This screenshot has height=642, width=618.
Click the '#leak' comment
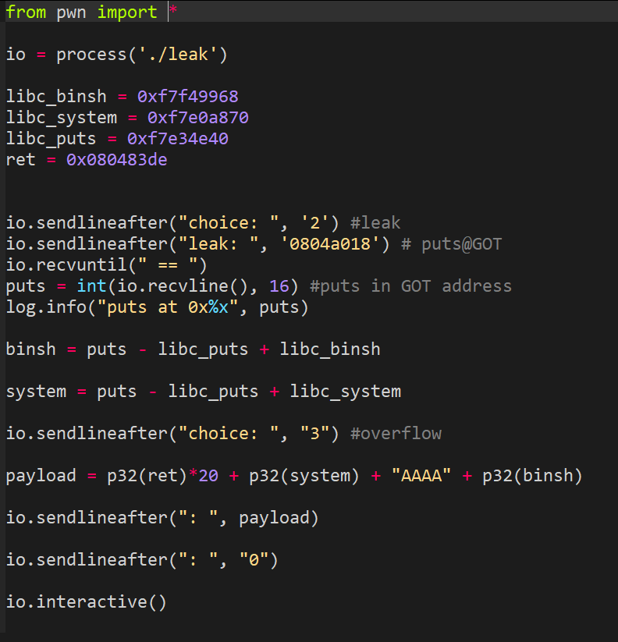375,223
